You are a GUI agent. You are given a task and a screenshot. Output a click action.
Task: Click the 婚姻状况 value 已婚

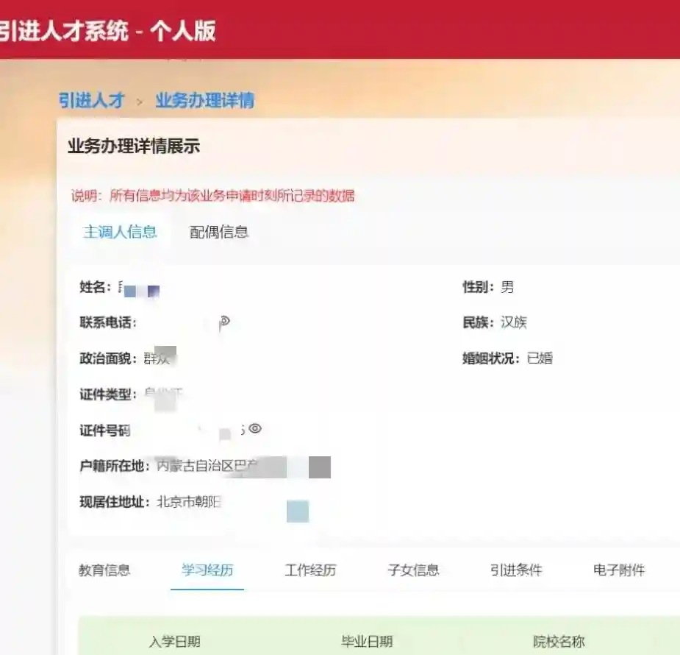[x=540, y=359]
